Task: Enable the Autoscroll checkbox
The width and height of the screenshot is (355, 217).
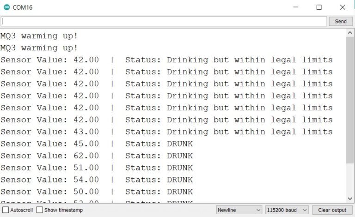Action: 6,210
